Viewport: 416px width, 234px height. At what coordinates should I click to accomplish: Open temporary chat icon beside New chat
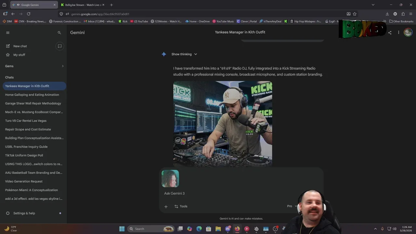(x=60, y=46)
